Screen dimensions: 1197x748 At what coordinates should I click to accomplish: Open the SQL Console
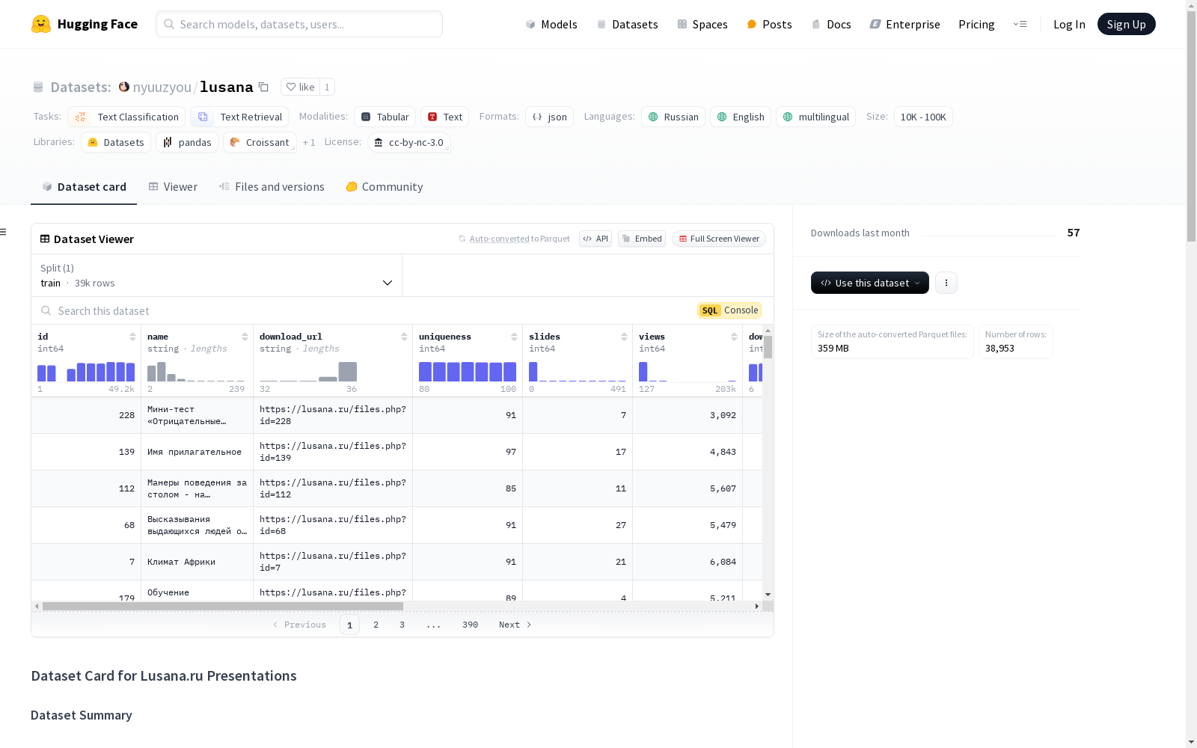click(729, 310)
